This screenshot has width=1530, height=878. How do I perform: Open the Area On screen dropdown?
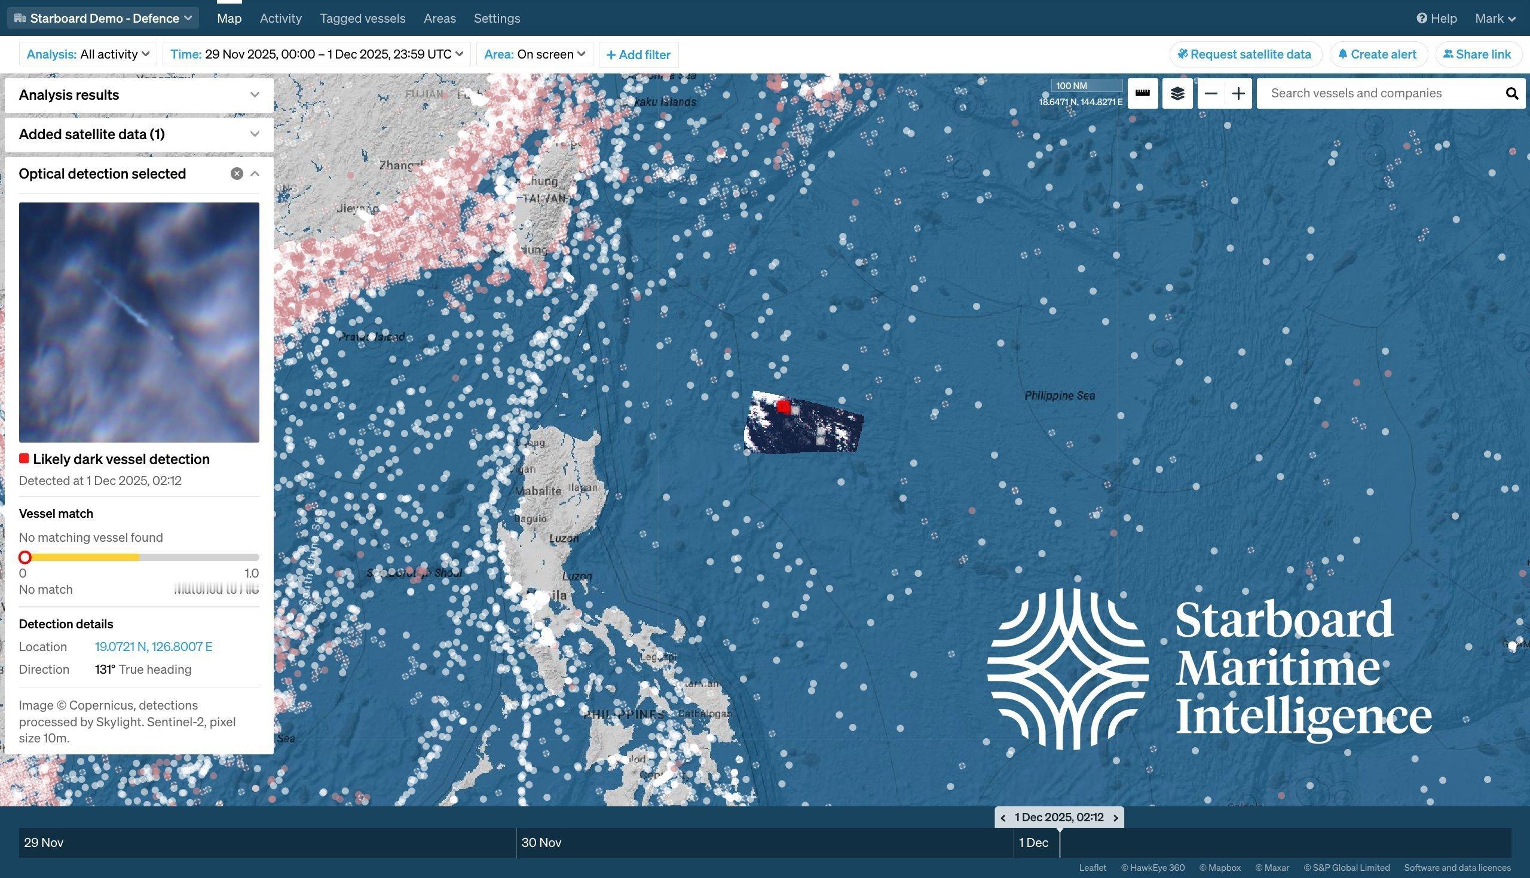(534, 54)
